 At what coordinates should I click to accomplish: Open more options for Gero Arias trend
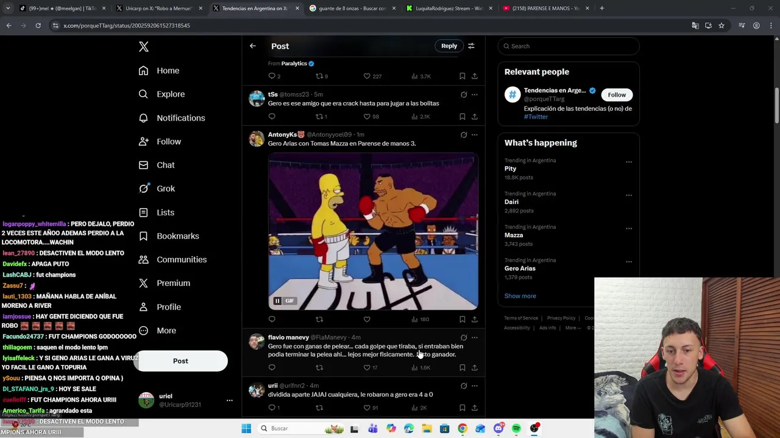629,262
